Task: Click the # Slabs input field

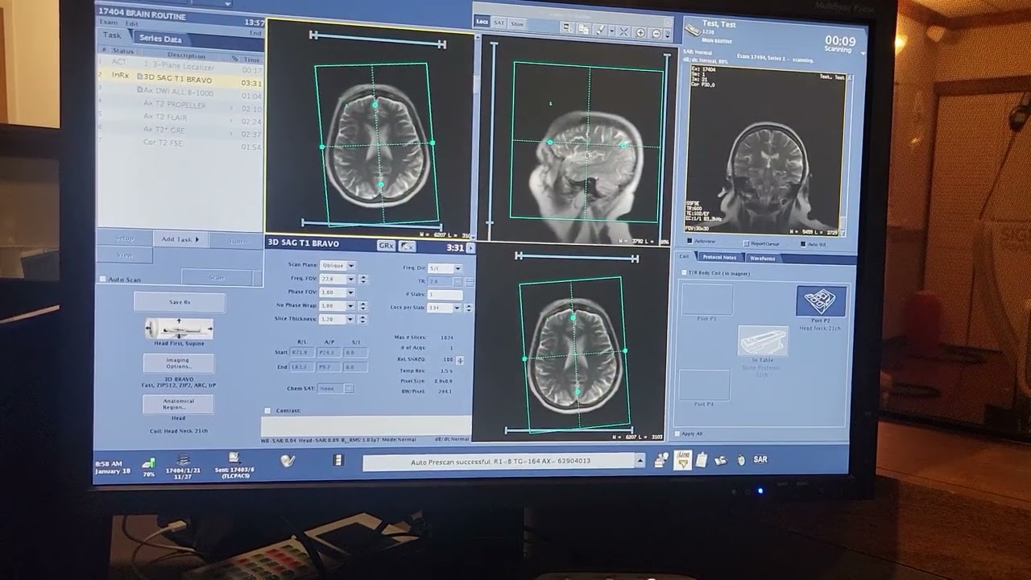Action: tap(445, 295)
